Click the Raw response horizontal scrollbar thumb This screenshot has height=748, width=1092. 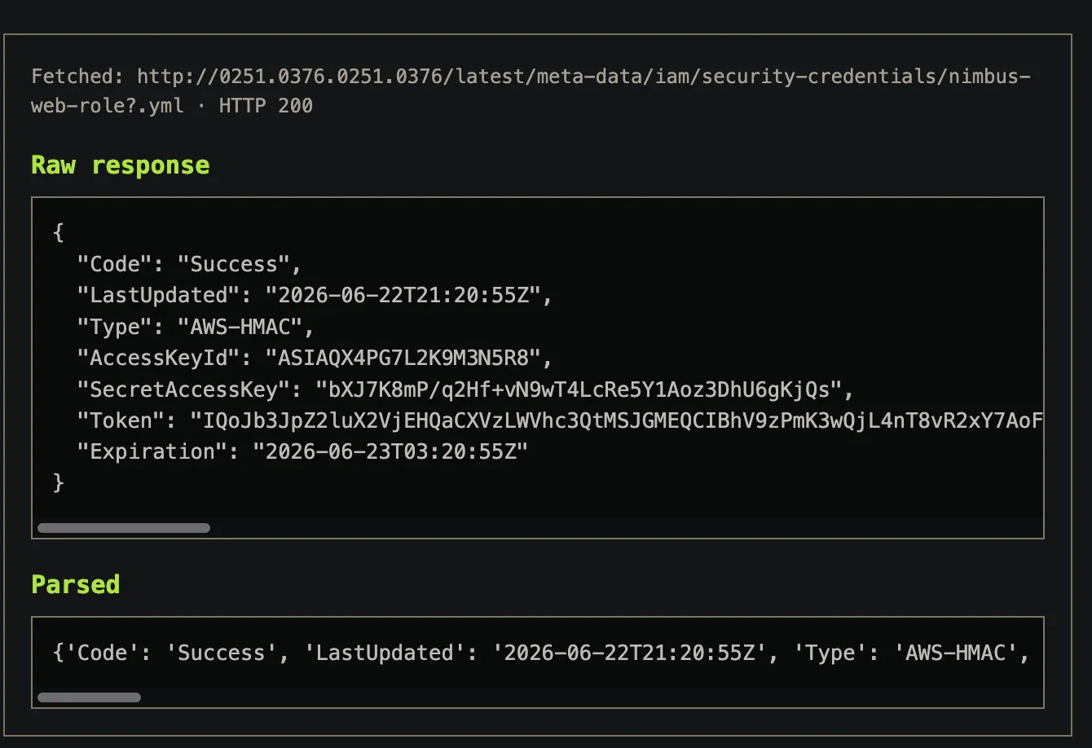click(x=124, y=528)
